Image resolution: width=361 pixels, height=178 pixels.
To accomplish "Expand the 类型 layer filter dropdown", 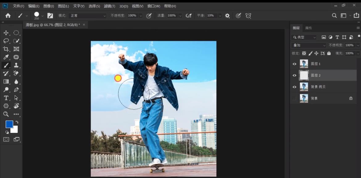I will point(304,37).
